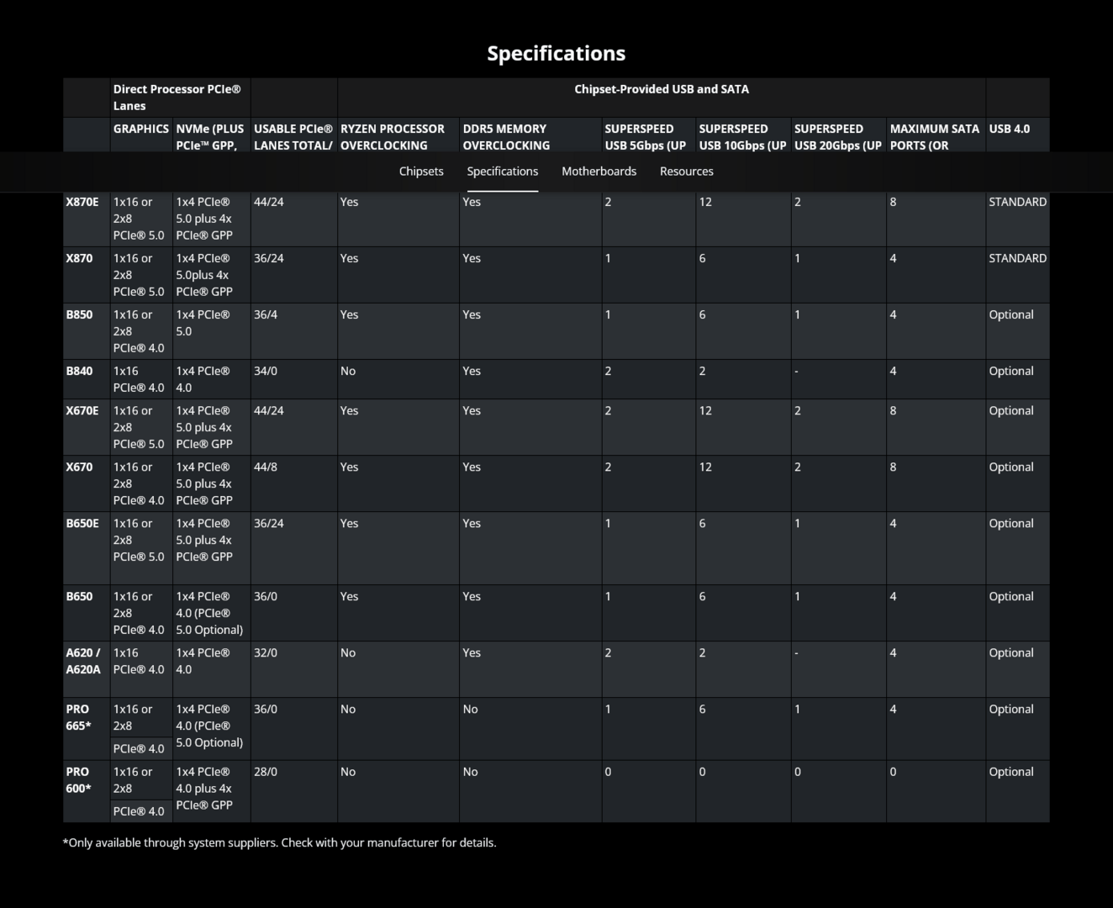The height and width of the screenshot is (908, 1113).
Task: Click the 44/8 lanes value for X670
Action: (x=266, y=467)
